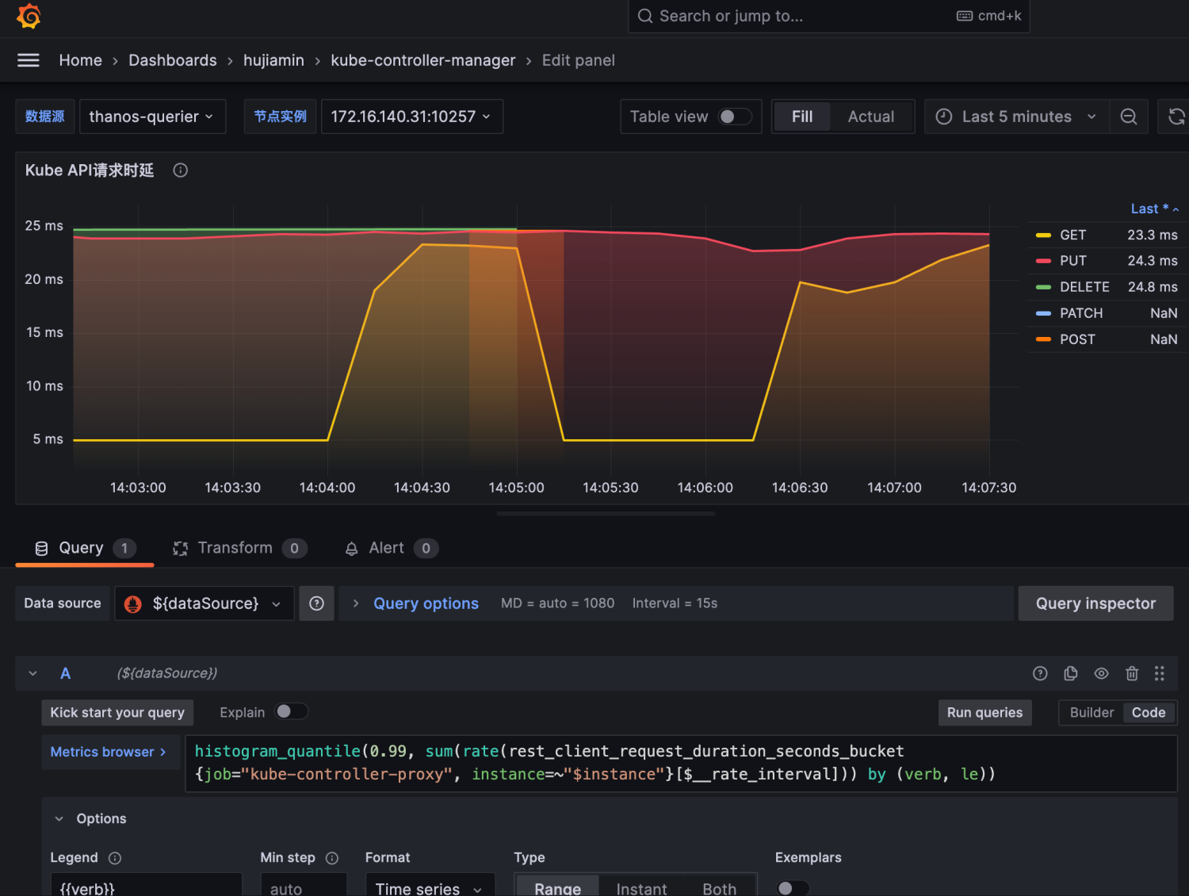Click the Grafana logo icon
This screenshot has width=1189, height=896.
29,16
